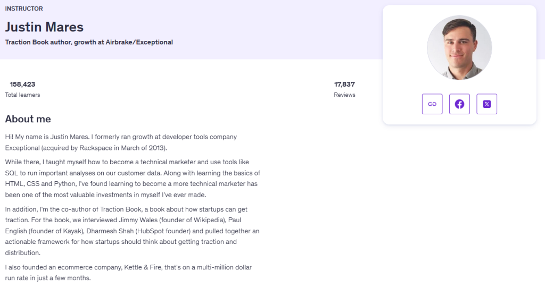
Task: Click the Justin Mares name heading
Action: click(x=44, y=27)
